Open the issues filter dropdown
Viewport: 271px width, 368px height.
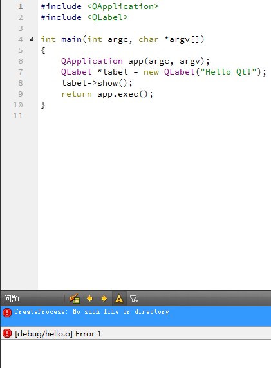[134, 299]
